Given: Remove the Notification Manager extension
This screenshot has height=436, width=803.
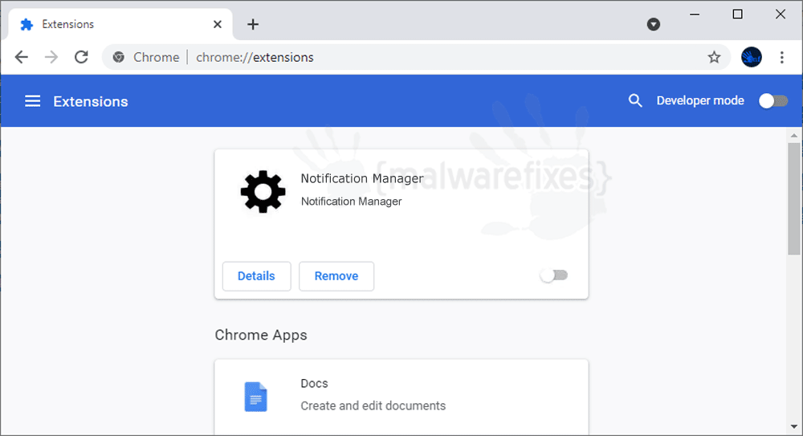Looking at the screenshot, I should pos(336,276).
